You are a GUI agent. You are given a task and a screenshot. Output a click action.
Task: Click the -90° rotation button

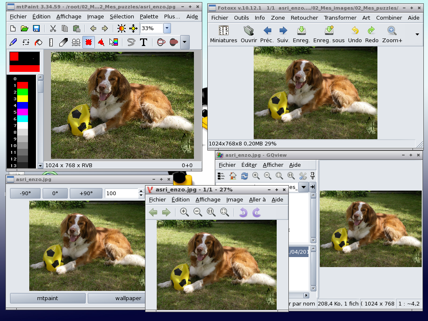25,193
